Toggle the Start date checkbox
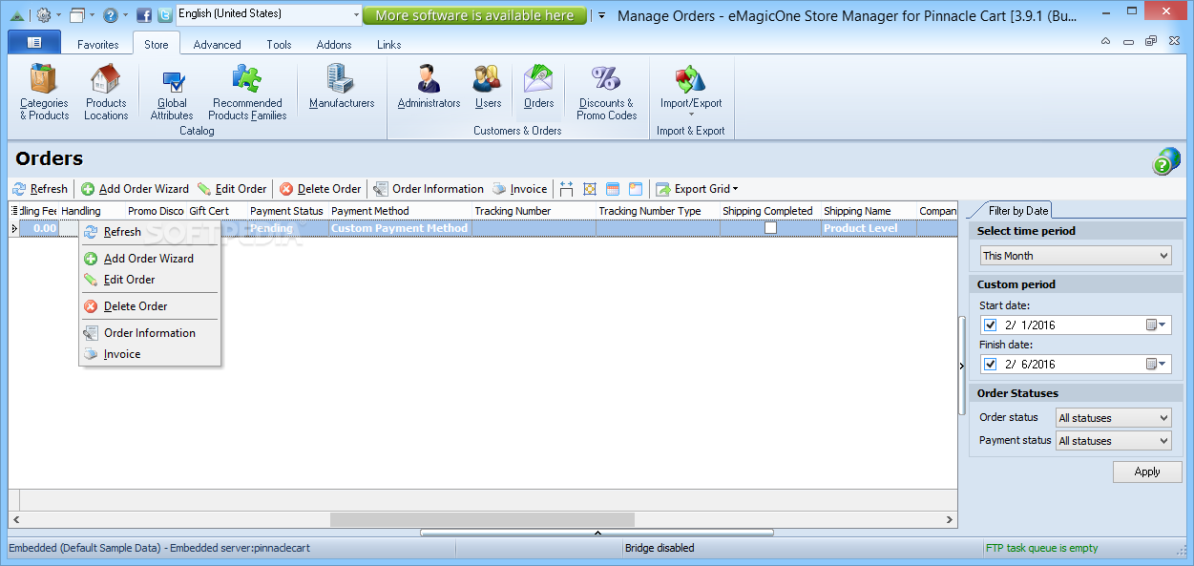 click(991, 325)
